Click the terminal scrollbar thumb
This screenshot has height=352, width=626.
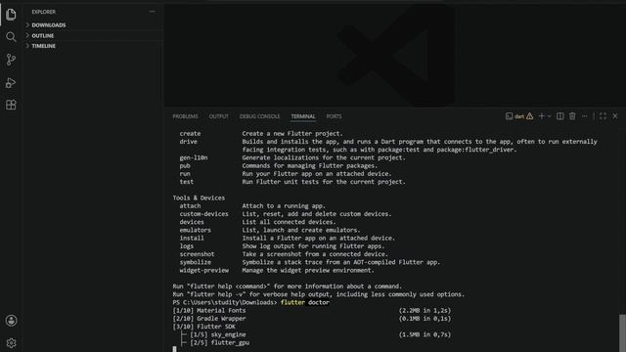(622, 332)
